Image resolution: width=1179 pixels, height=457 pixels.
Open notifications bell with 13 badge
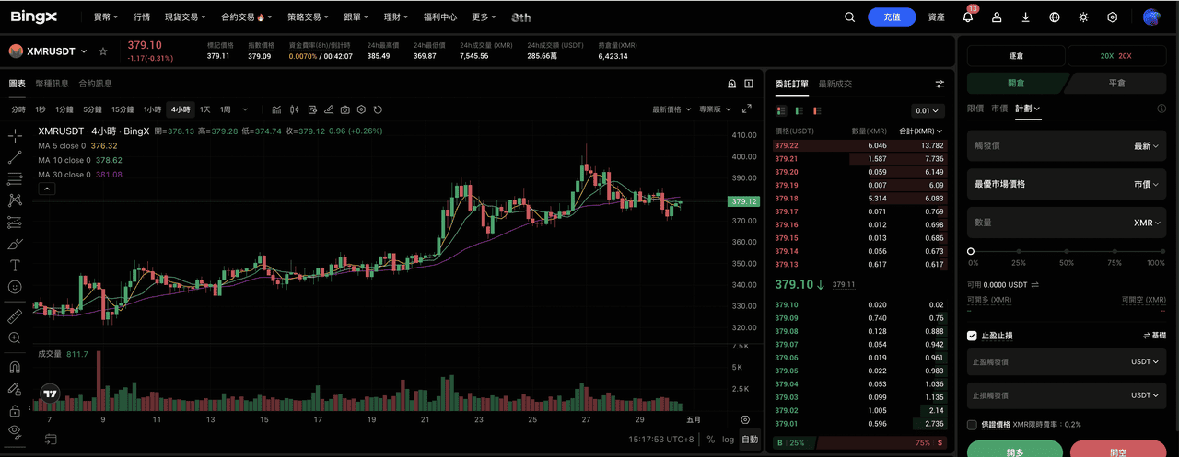coord(968,17)
